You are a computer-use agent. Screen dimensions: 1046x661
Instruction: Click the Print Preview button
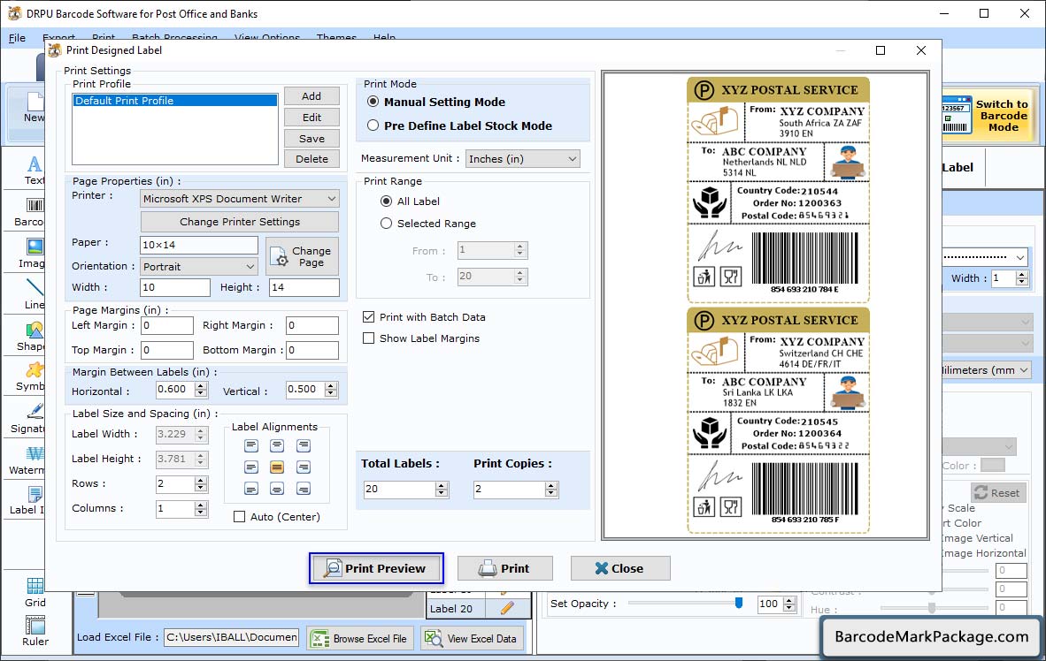376,568
